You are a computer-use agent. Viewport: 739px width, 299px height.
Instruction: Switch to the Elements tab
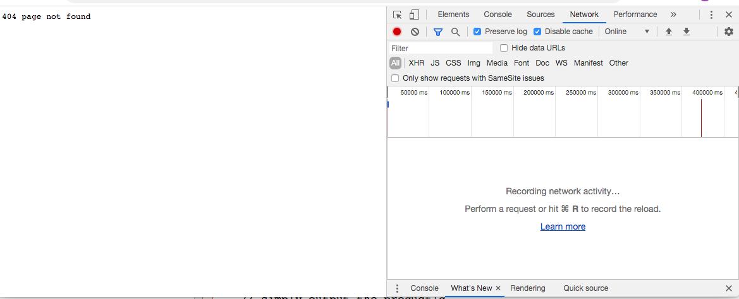point(453,15)
